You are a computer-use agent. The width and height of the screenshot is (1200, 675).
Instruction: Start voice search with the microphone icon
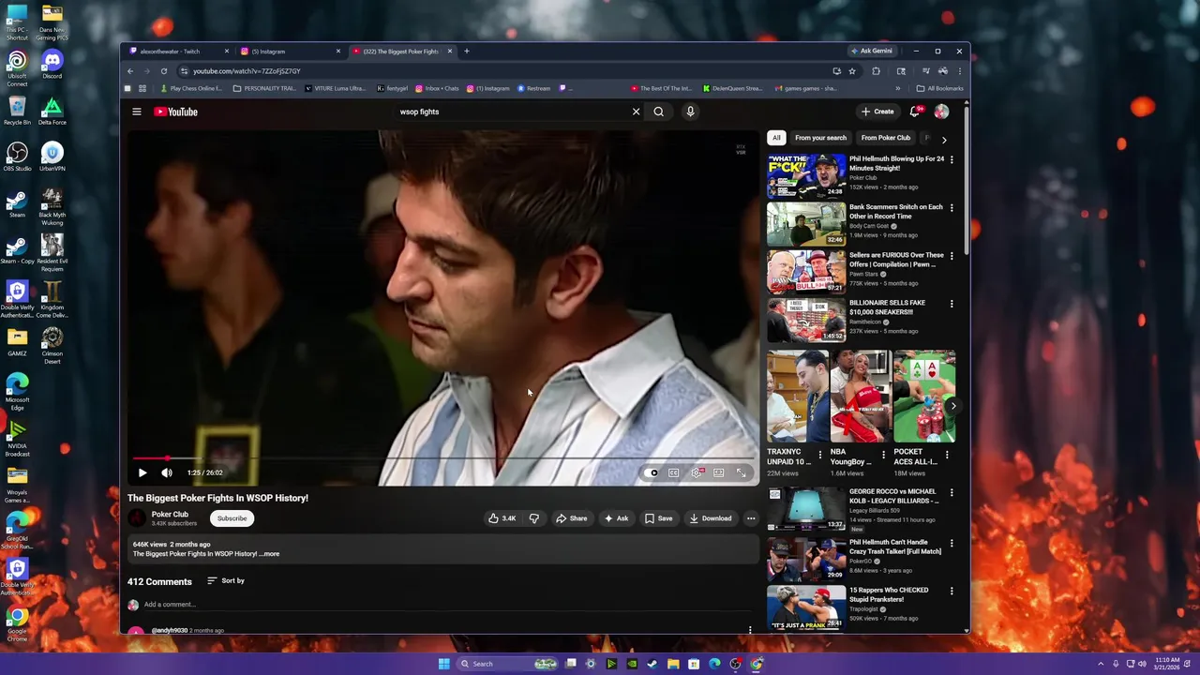(690, 112)
